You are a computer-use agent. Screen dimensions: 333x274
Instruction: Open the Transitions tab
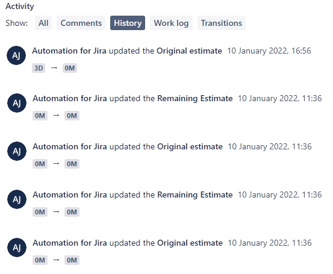222,23
